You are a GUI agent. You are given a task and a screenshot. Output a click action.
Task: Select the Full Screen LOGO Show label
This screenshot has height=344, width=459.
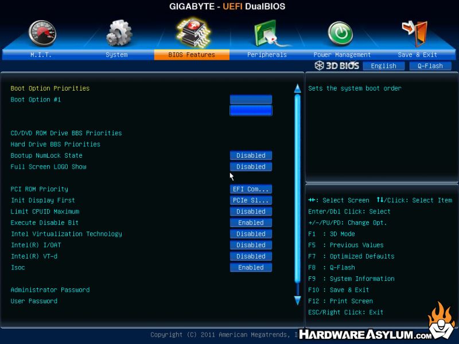[x=48, y=167]
